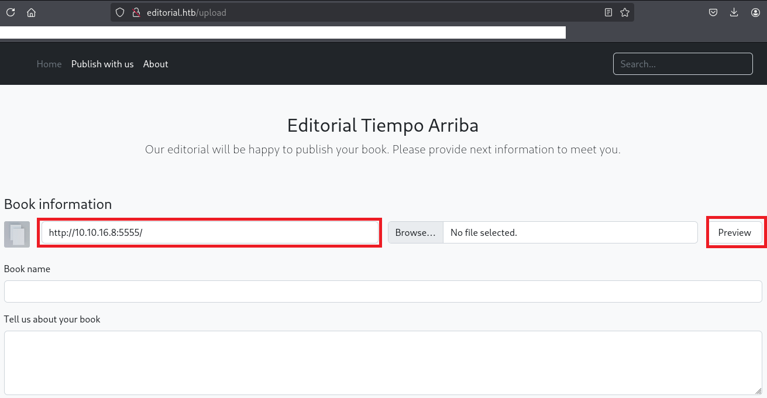Click the Book name text field
The width and height of the screenshot is (767, 398).
coord(383,291)
